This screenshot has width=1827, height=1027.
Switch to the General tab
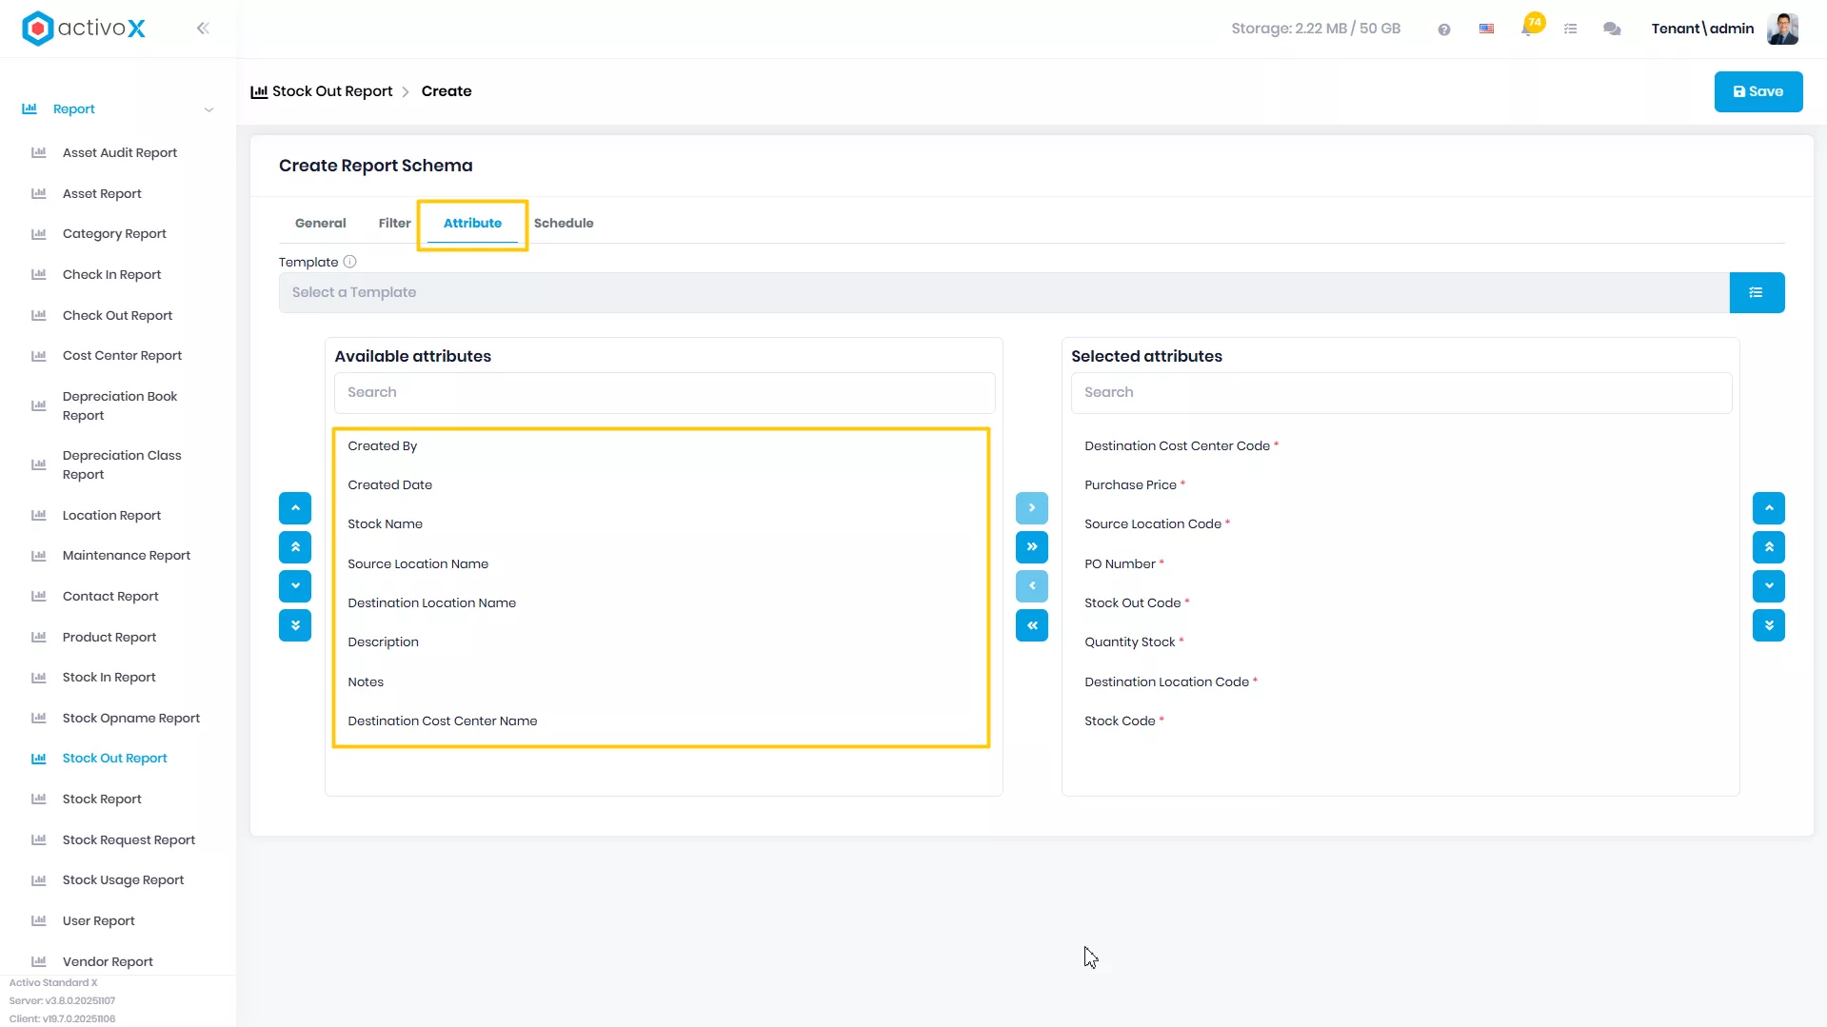[x=321, y=223]
